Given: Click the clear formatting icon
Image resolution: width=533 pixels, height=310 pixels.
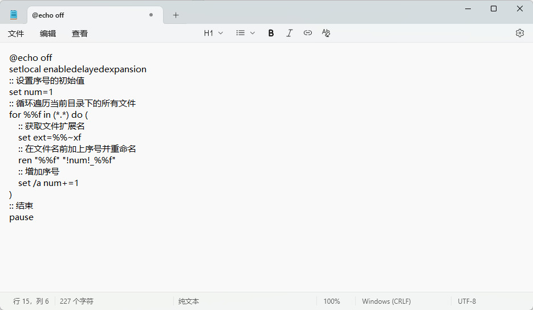Looking at the screenshot, I should click(326, 33).
